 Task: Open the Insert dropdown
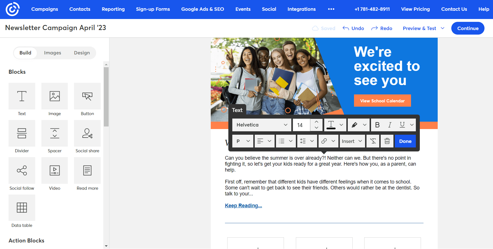(352, 141)
